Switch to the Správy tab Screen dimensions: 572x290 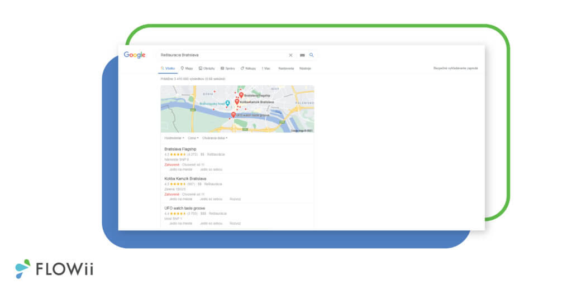(228, 69)
